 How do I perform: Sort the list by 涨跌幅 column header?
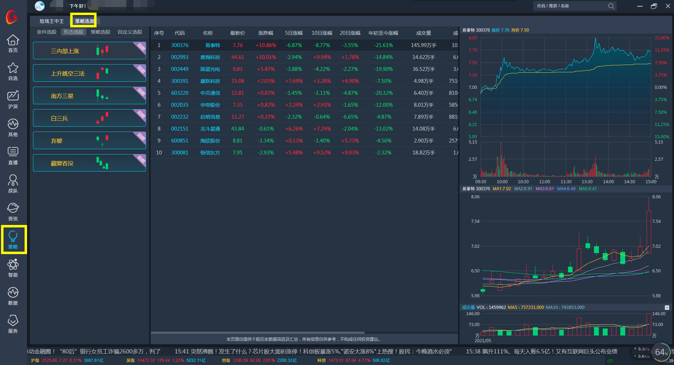coord(265,33)
